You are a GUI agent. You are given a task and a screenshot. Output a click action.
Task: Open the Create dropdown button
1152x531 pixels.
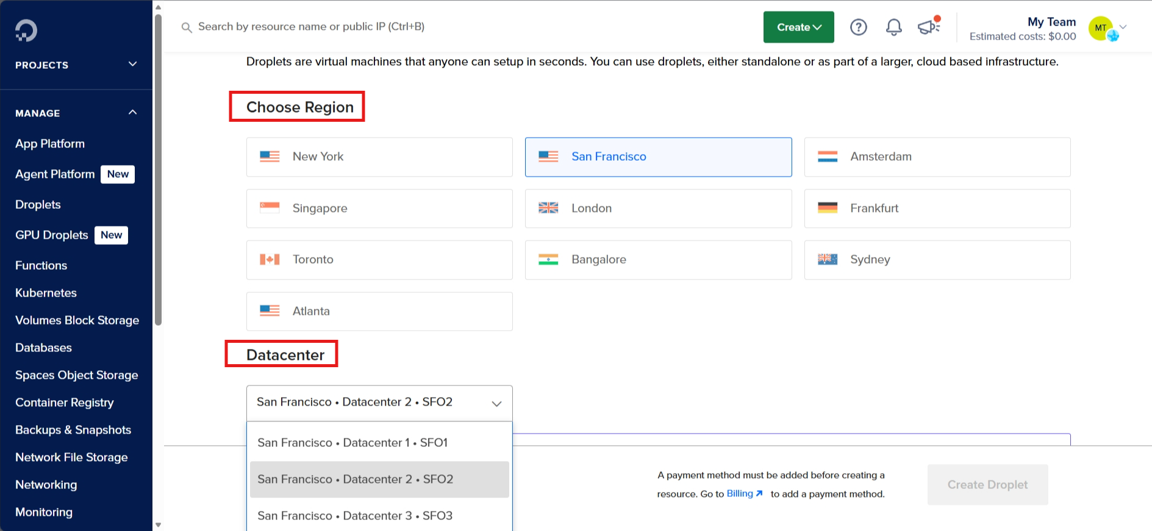click(798, 27)
